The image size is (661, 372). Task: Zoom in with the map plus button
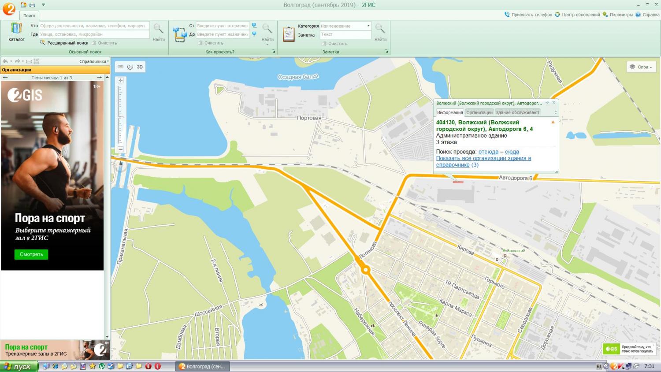click(120, 81)
